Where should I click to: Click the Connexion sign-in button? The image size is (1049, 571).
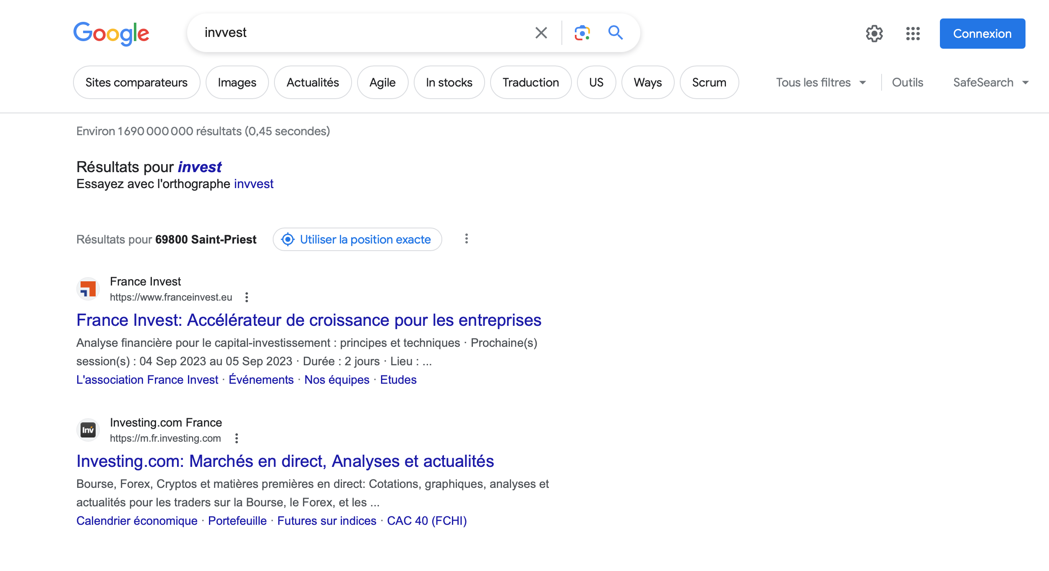pos(982,34)
